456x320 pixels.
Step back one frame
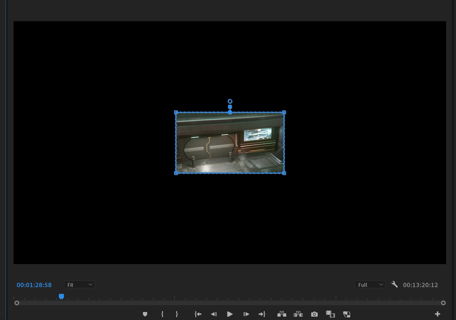click(x=214, y=314)
